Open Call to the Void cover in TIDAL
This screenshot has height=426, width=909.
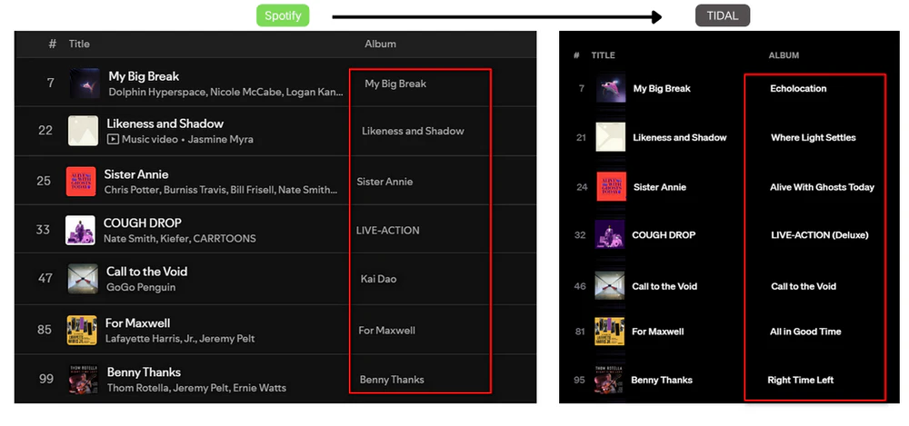tap(610, 286)
